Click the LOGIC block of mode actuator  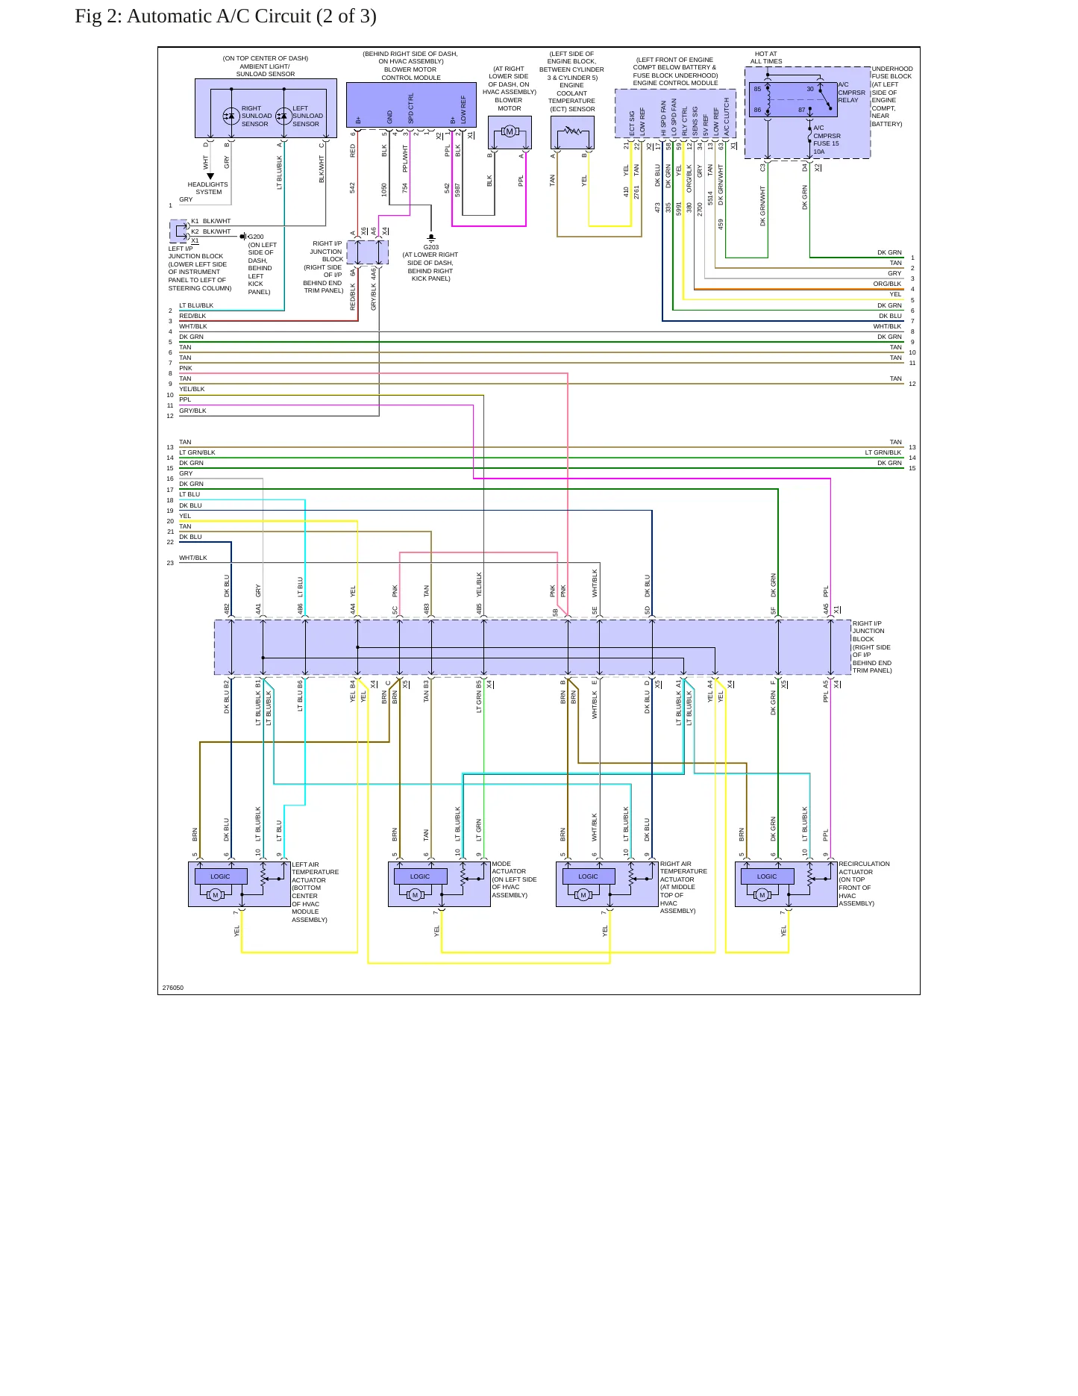pos(421,876)
